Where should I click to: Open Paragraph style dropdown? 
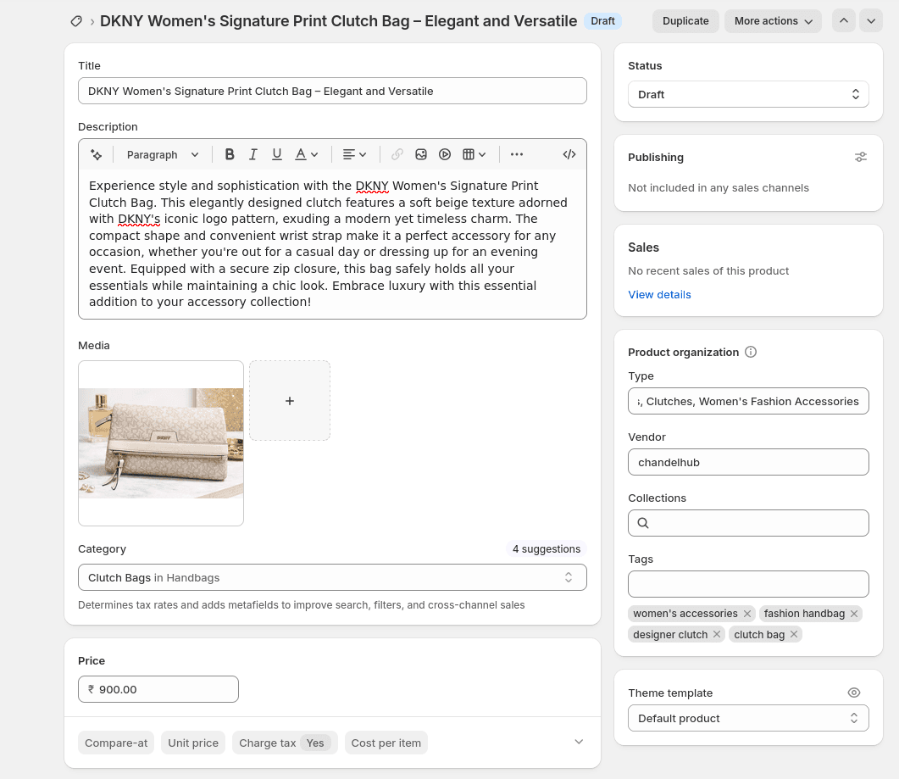(162, 155)
